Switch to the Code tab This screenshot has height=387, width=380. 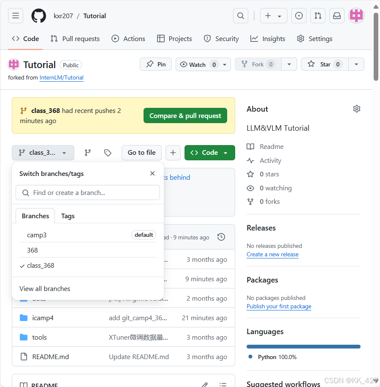click(x=25, y=39)
